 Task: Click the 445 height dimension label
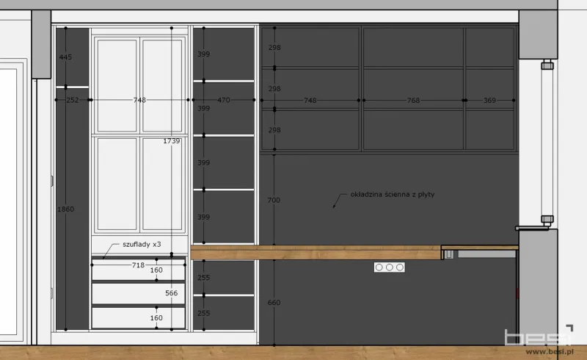point(65,57)
